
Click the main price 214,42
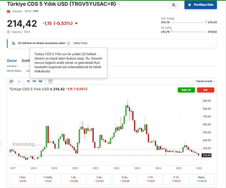tap(22, 23)
